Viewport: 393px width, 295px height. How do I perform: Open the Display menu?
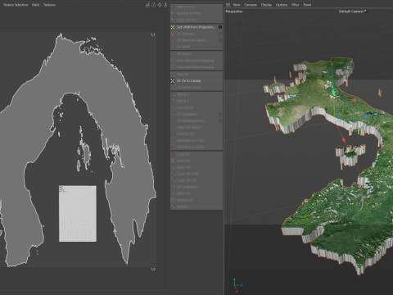tap(266, 5)
